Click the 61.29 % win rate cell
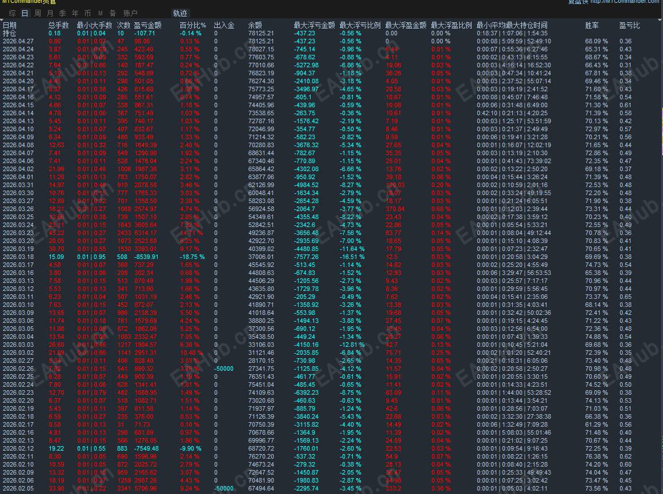The image size is (663, 494). [x=596, y=425]
